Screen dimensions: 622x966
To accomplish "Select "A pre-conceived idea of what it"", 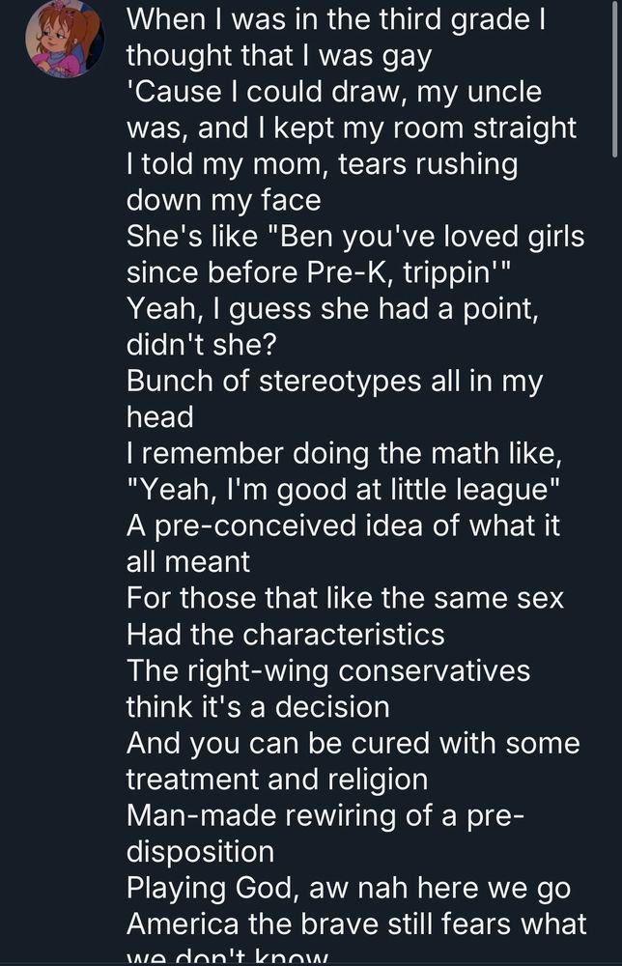I will point(343,526).
